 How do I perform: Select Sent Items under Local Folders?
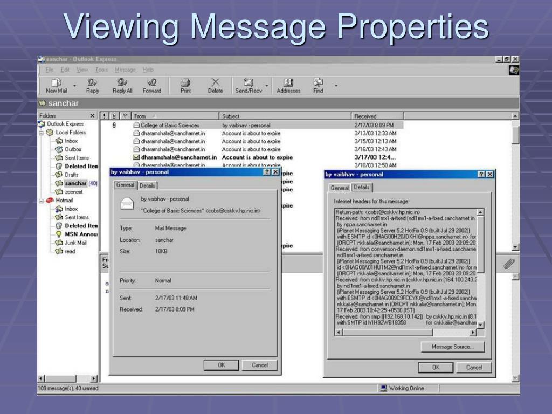click(72, 158)
